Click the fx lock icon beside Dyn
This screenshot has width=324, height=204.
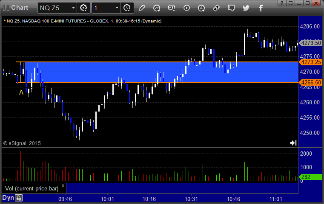(19, 198)
